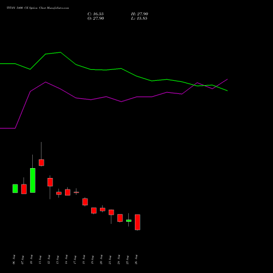273x273 pixels.
Task: Click the small red candle for 20 Aug
Action: (x=103, y=210)
